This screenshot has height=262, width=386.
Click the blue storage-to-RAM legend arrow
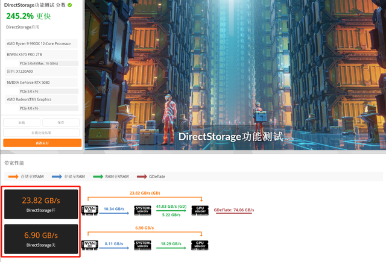57,176
